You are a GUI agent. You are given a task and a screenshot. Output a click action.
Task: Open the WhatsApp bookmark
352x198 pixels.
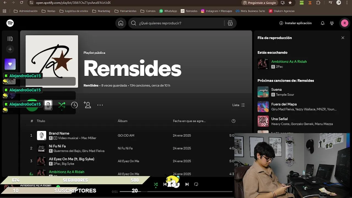168,11
